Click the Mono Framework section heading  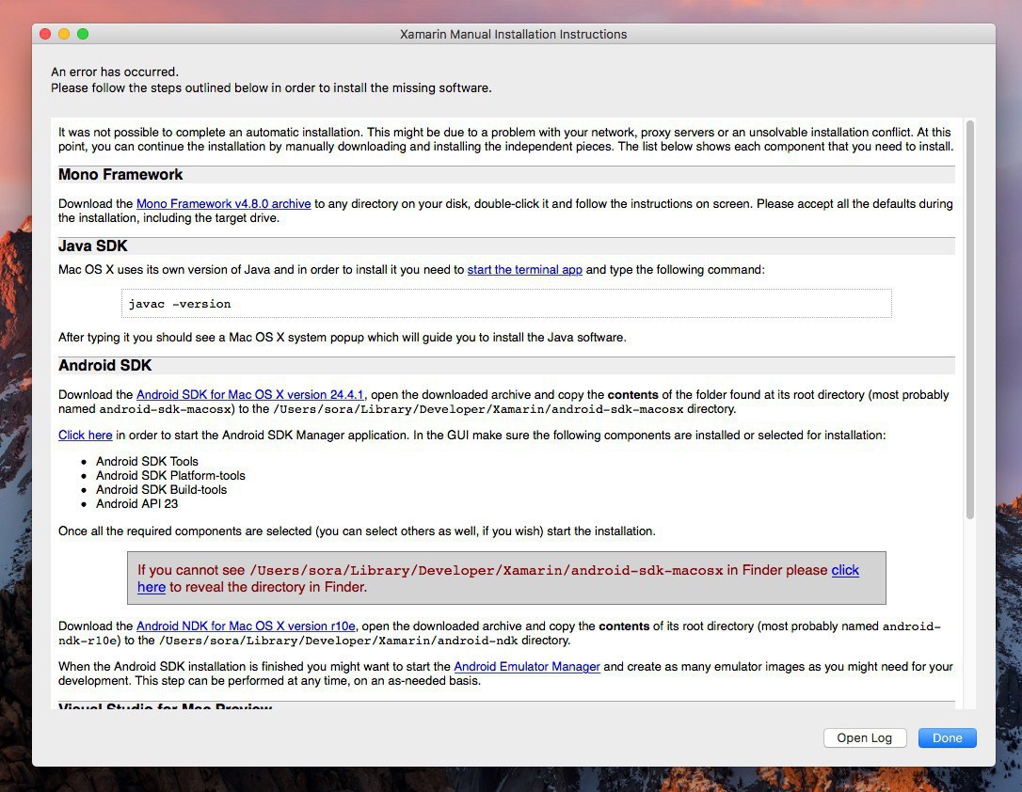pyautogui.click(x=120, y=175)
